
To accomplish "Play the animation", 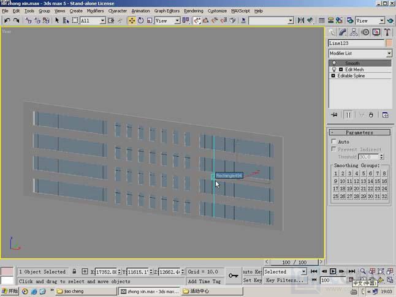I will 333,271.
